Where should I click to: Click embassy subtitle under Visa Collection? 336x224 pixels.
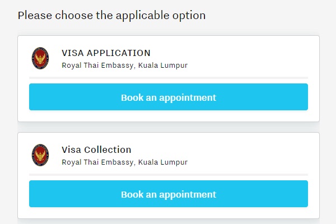124,162
